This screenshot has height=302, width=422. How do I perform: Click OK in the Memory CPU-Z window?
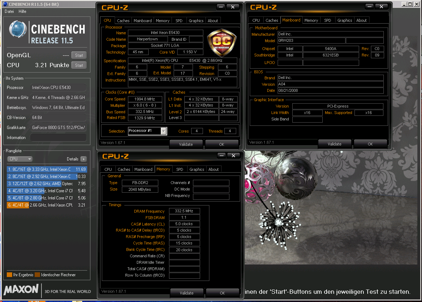[x=222, y=293]
